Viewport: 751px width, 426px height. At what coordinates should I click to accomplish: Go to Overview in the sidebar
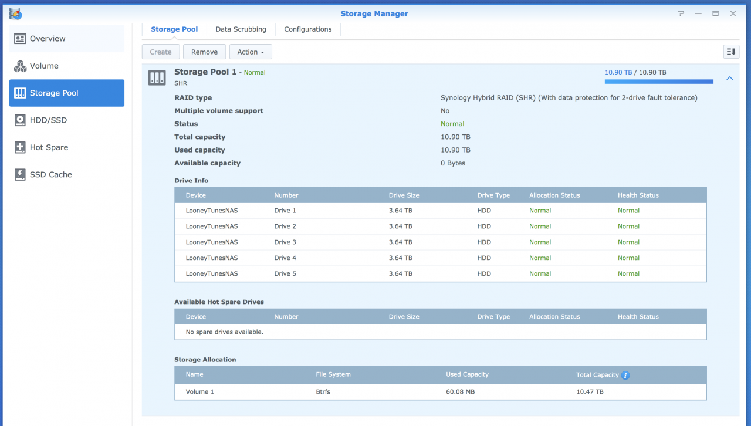(67, 39)
